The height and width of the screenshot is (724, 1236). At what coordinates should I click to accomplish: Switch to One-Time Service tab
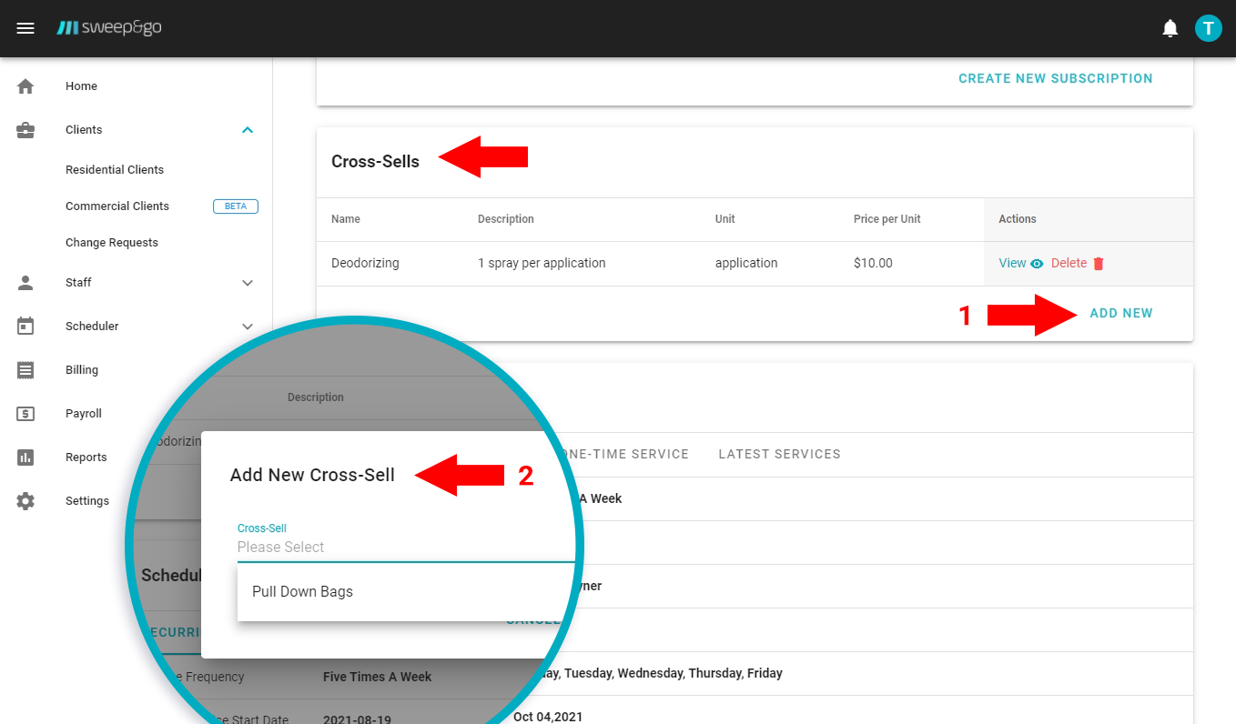click(626, 454)
